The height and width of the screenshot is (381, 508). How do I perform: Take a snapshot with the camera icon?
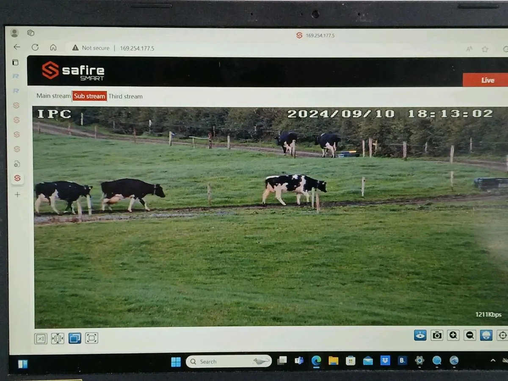click(x=436, y=335)
